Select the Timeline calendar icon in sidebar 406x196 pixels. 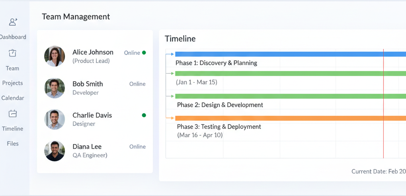pyautogui.click(x=12, y=113)
